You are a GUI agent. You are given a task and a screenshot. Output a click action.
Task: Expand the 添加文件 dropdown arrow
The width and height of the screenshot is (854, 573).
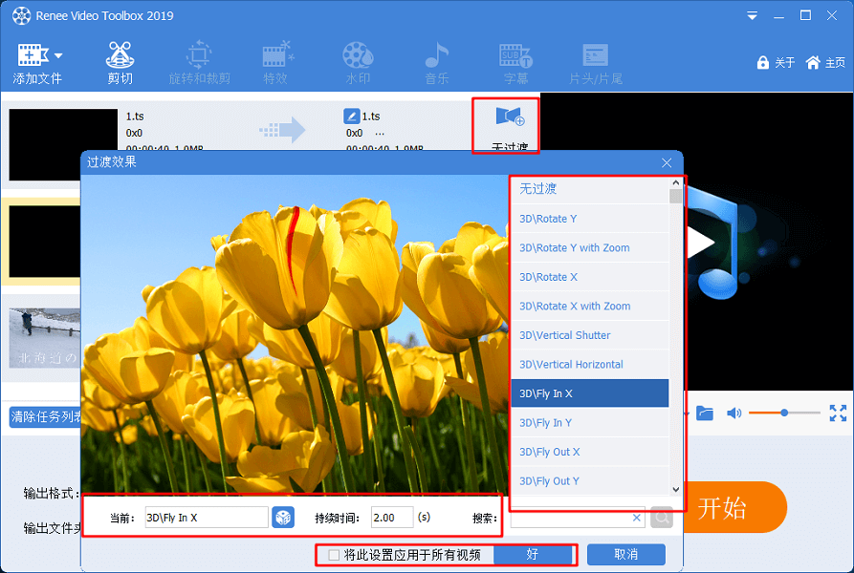(x=58, y=55)
